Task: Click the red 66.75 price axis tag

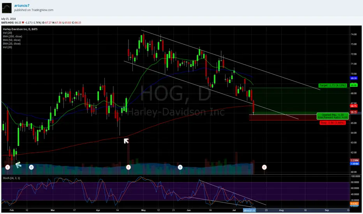Action: [x=354, y=106]
